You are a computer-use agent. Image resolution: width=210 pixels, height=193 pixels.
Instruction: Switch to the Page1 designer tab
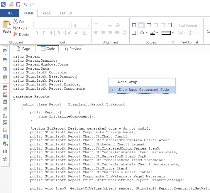click(24, 49)
